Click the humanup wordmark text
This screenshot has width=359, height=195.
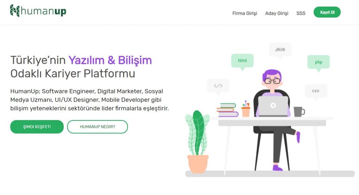(43, 11)
